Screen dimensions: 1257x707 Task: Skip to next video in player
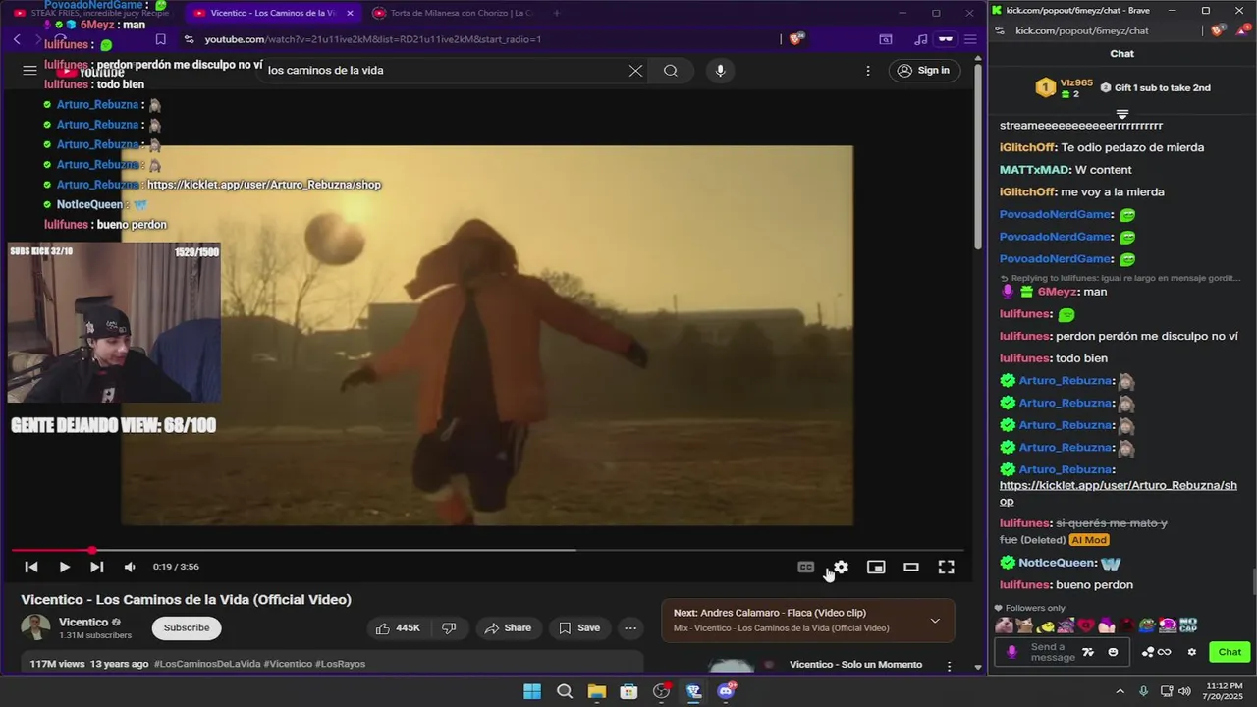[96, 567]
